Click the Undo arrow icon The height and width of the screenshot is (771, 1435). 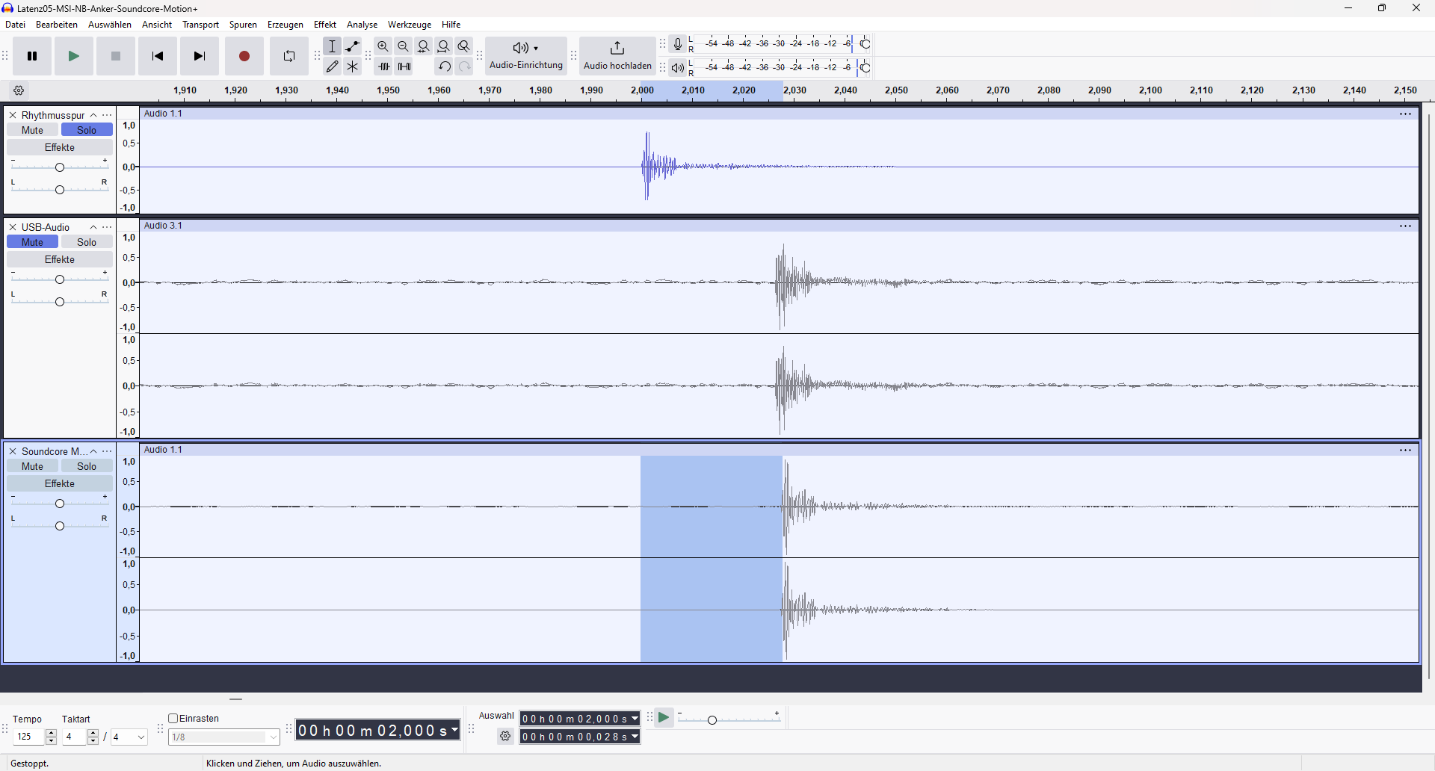tap(444, 66)
